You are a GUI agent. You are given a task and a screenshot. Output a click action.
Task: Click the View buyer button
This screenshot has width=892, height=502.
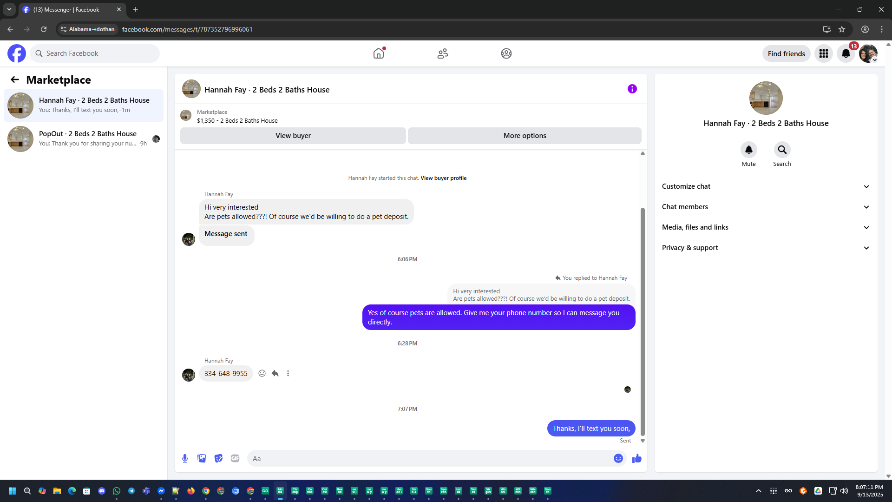click(x=293, y=136)
